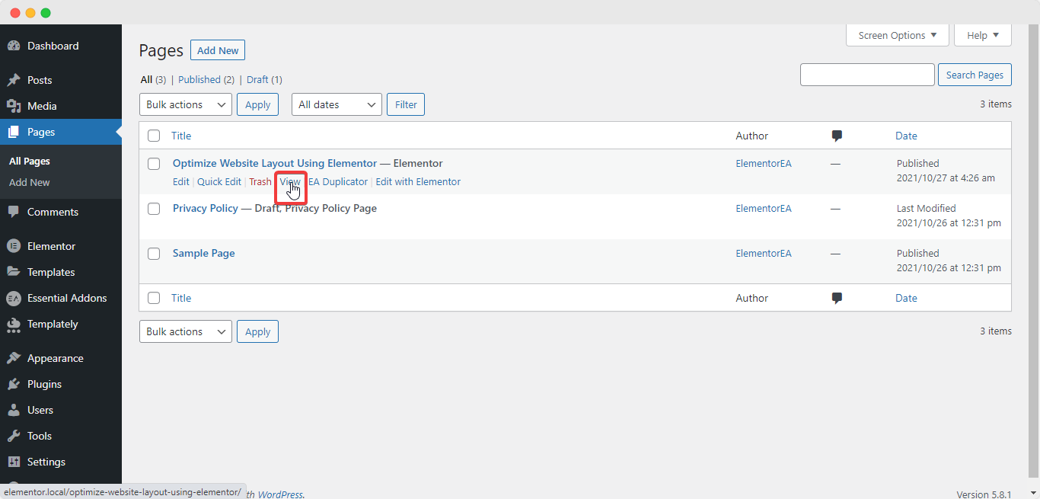Expand the Help panel
Screen dimensions: 1040x499
[983, 35]
